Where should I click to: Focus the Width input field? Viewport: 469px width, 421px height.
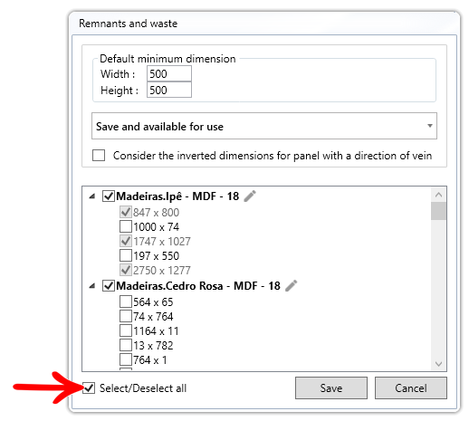click(x=169, y=73)
